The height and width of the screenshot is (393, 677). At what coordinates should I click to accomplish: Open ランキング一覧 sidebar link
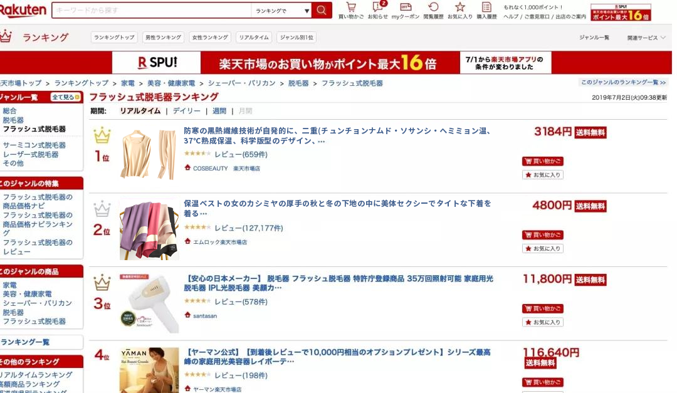click(x=25, y=342)
